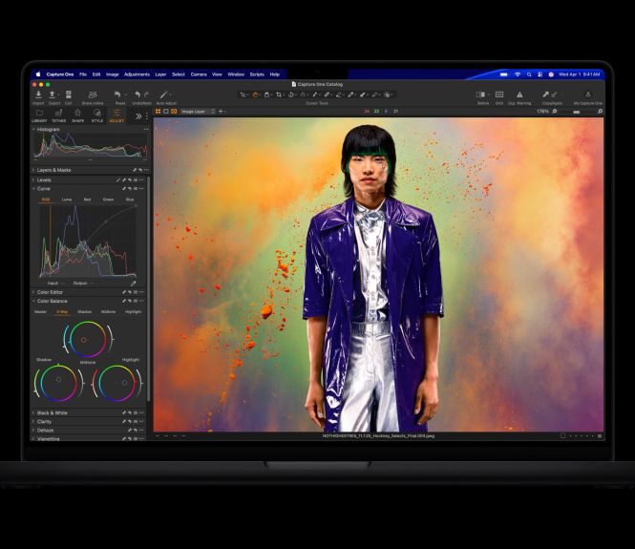Collapse the Color Balance panel
This screenshot has height=549, width=635.
34,301
